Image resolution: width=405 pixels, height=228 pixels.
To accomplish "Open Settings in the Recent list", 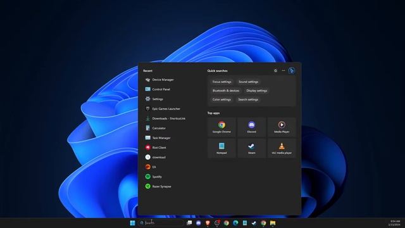I will click(154, 99).
